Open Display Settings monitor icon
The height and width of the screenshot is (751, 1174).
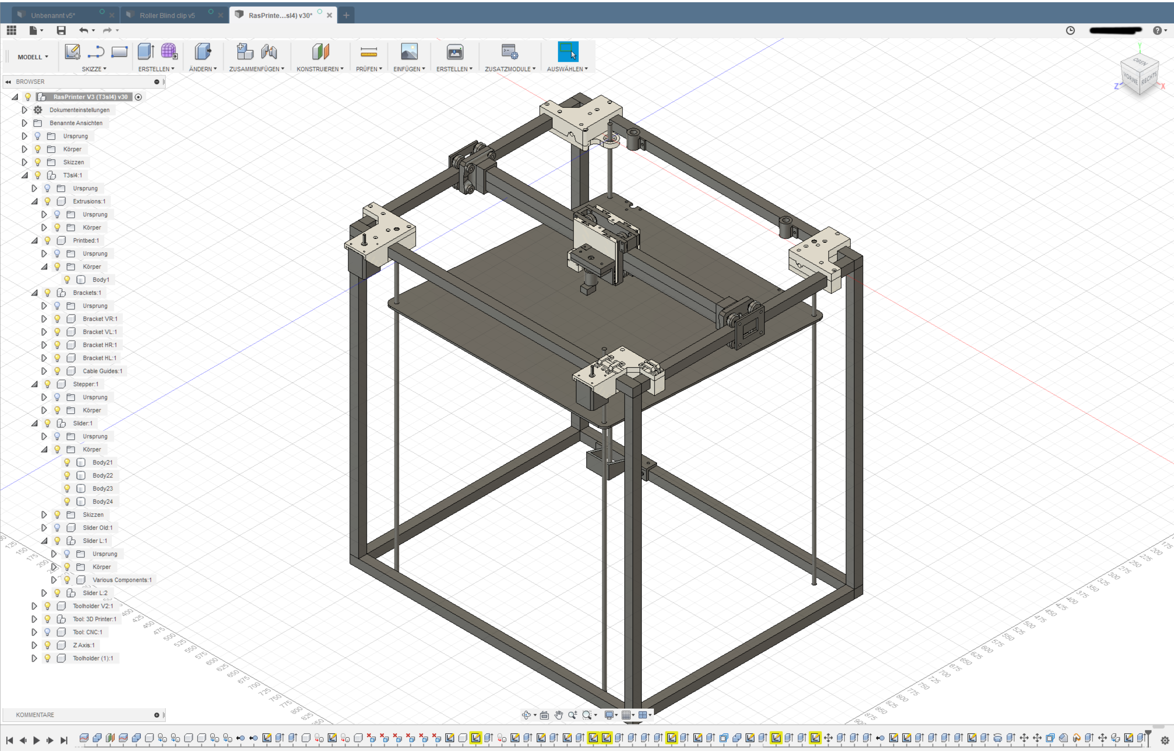coord(609,715)
